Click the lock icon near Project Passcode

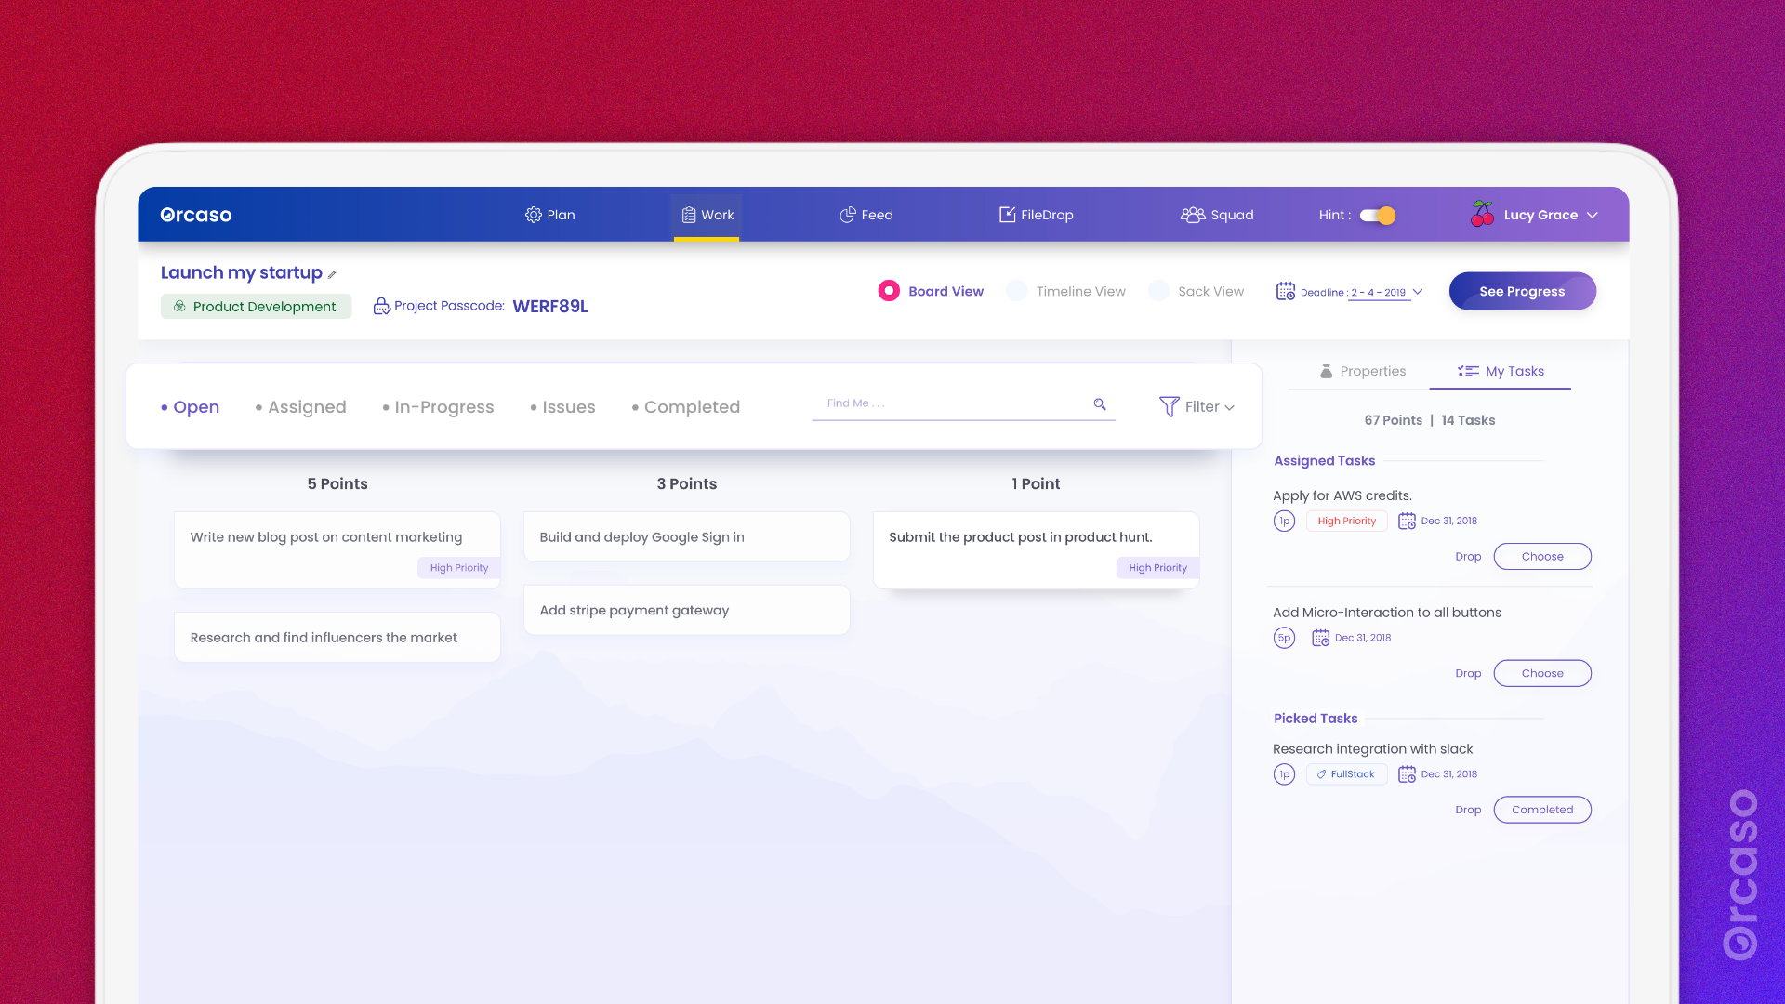[382, 305]
